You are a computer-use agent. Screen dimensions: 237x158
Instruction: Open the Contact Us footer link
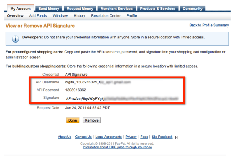pyautogui.click(x=83, y=137)
